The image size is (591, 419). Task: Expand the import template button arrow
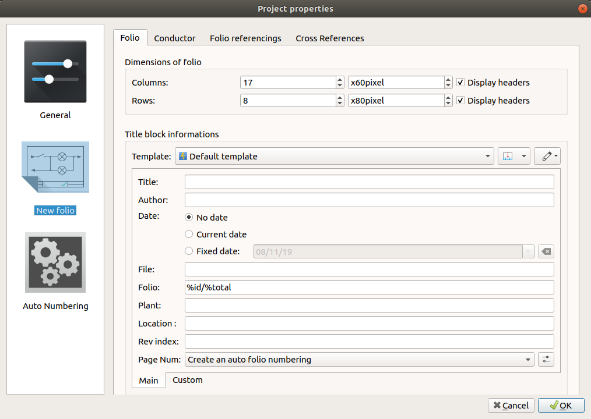524,156
